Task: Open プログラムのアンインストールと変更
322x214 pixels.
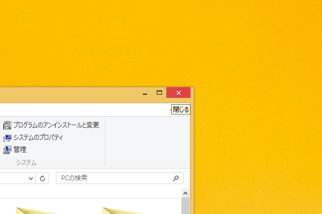Action: pos(51,125)
